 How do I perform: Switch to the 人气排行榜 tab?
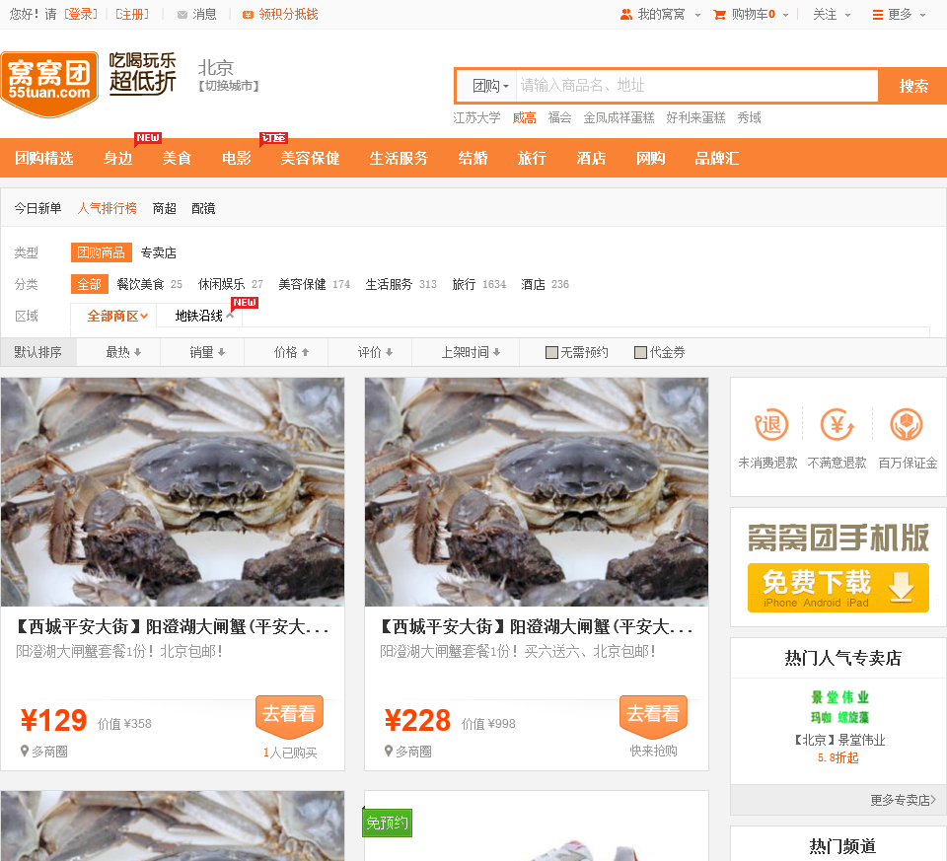(107, 208)
